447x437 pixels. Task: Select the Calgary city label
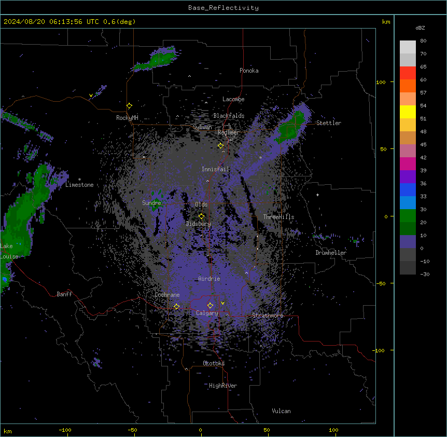207,313
